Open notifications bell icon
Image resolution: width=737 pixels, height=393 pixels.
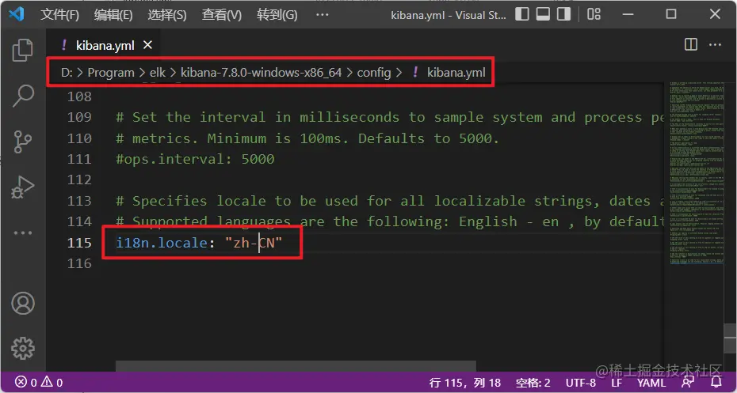click(716, 383)
